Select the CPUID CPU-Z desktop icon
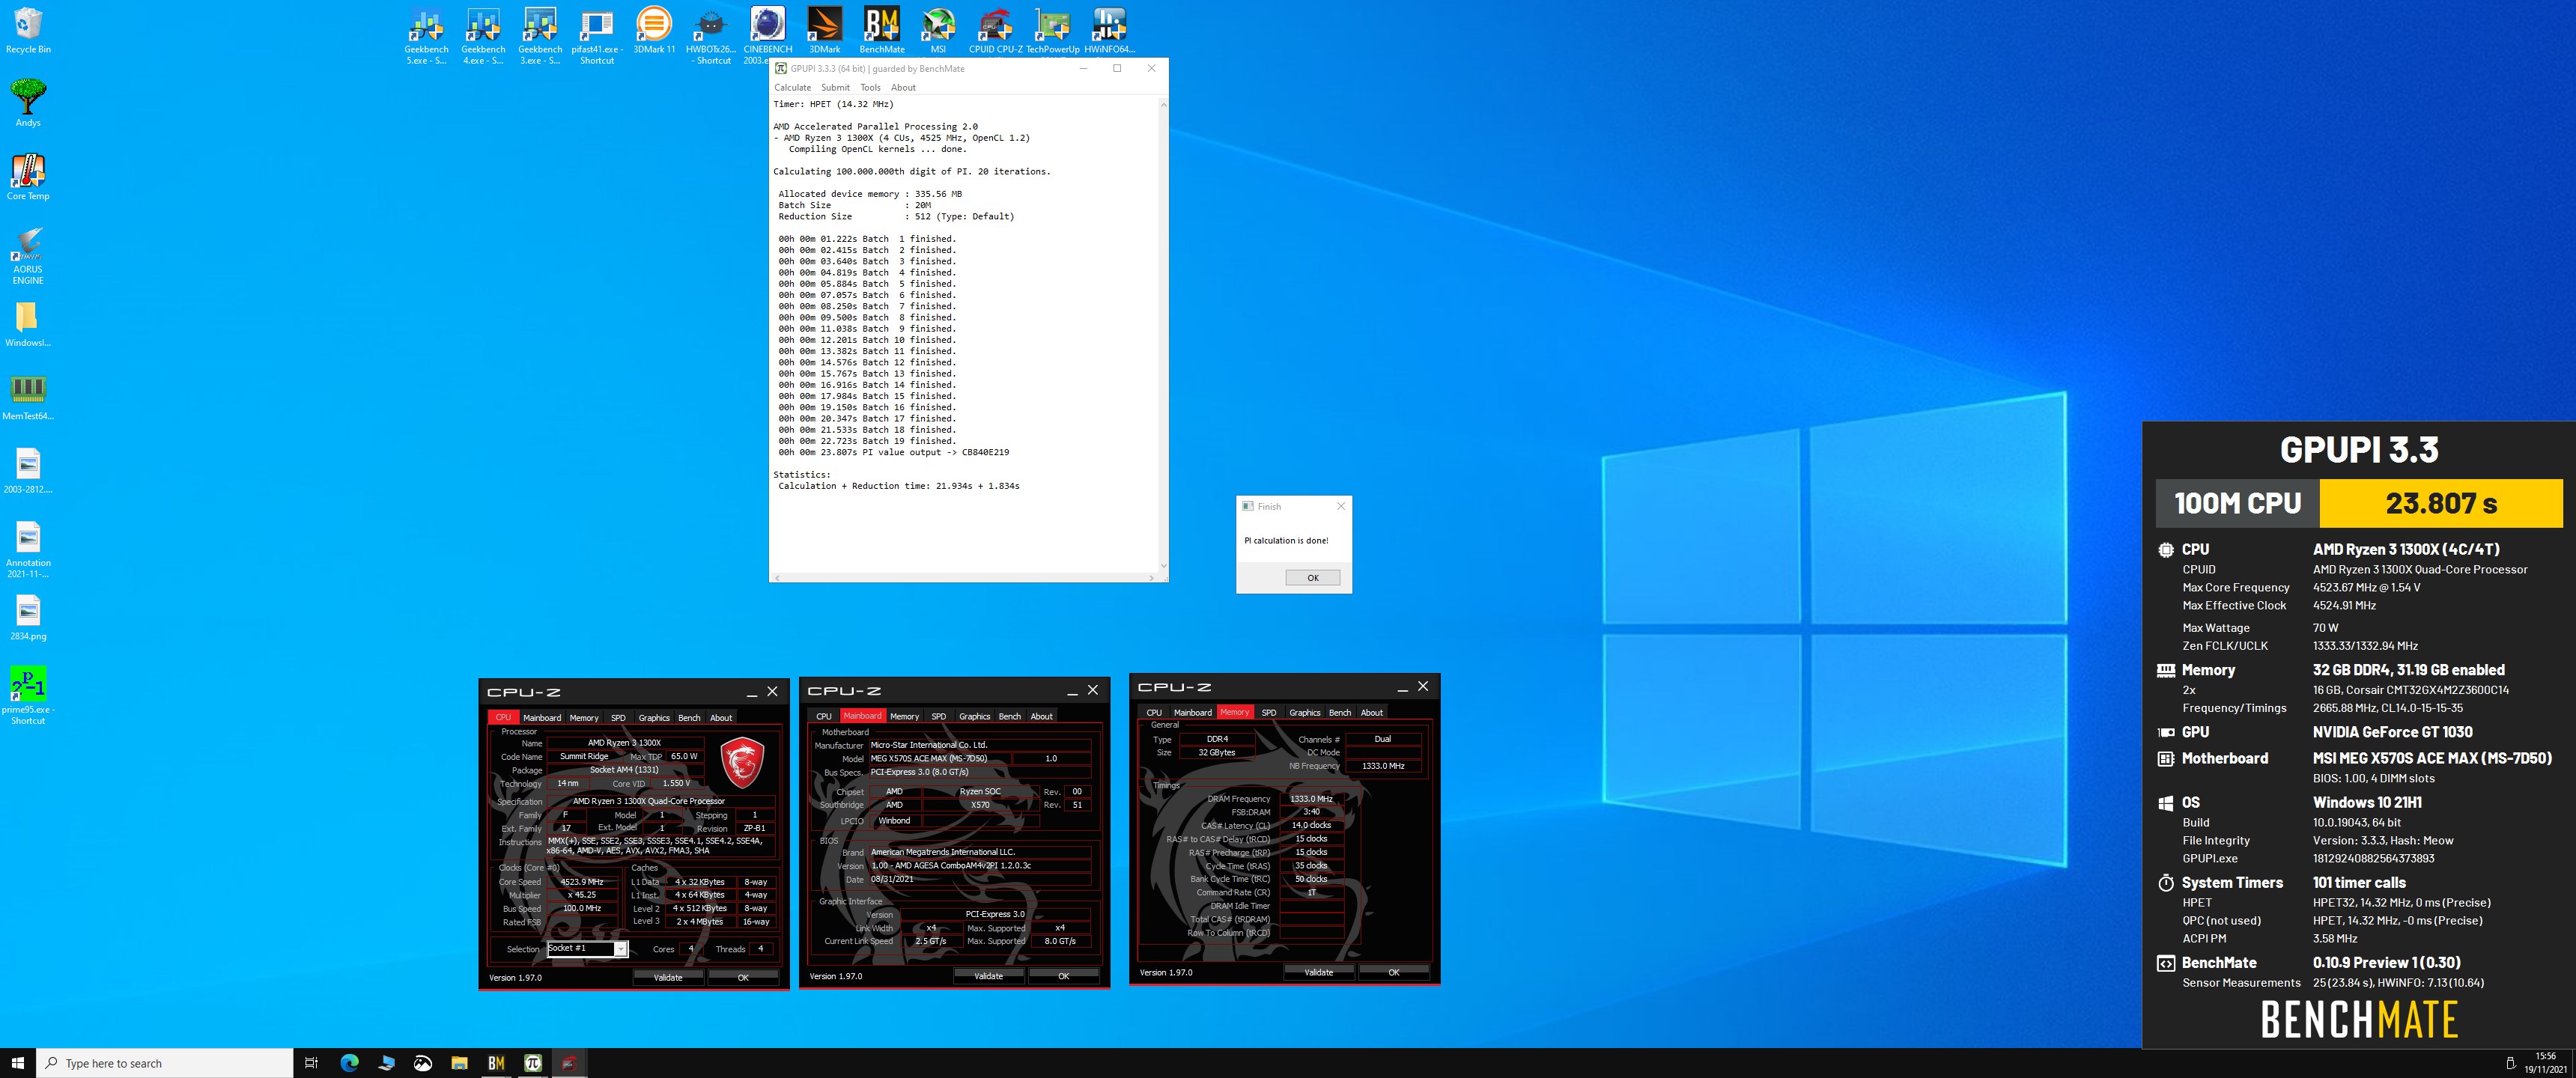 coord(995,30)
